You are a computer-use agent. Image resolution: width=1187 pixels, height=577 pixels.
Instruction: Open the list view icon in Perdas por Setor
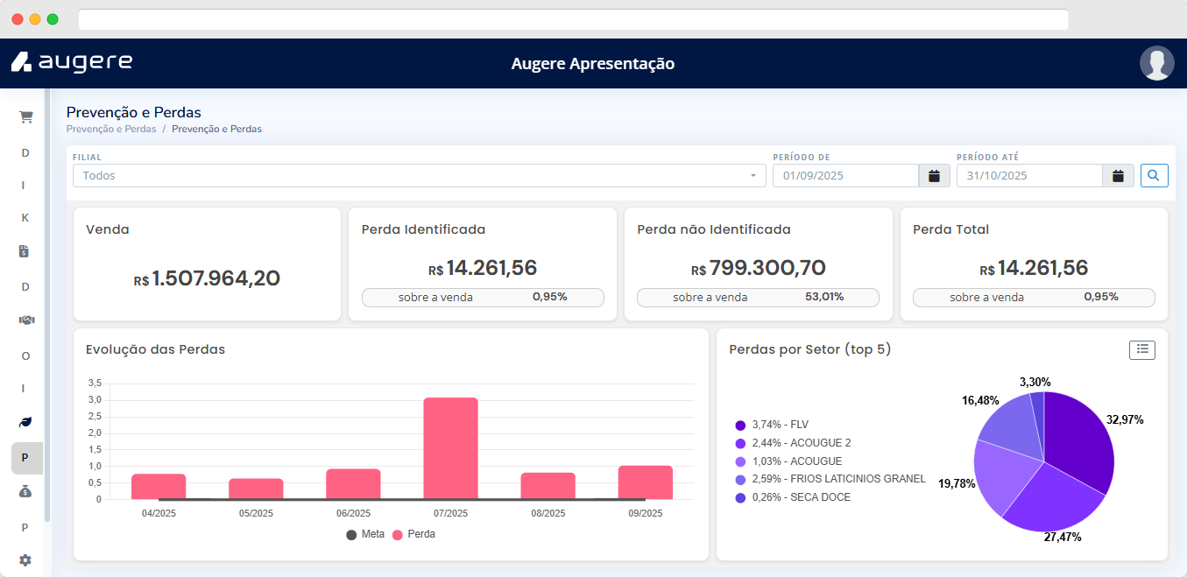(1141, 349)
